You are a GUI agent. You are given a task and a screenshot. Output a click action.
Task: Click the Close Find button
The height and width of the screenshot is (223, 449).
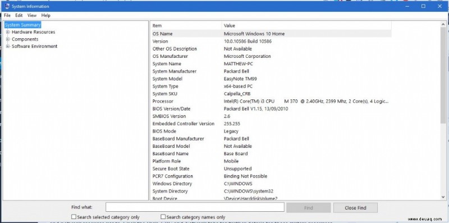[x=355, y=208]
